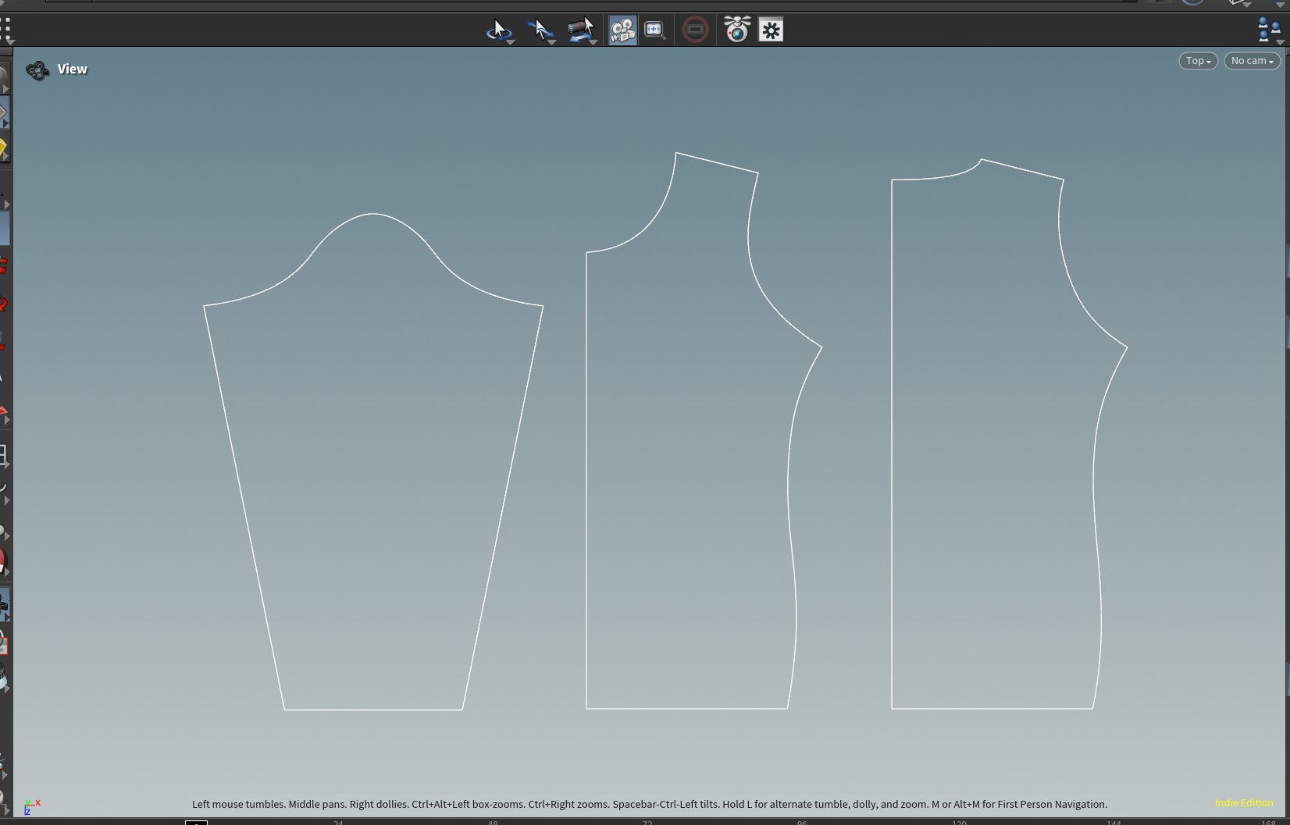The width and height of the screenshot is (1290, 825).
Task: Click the magnet snapping tool in sidebar
Action: 4,561
